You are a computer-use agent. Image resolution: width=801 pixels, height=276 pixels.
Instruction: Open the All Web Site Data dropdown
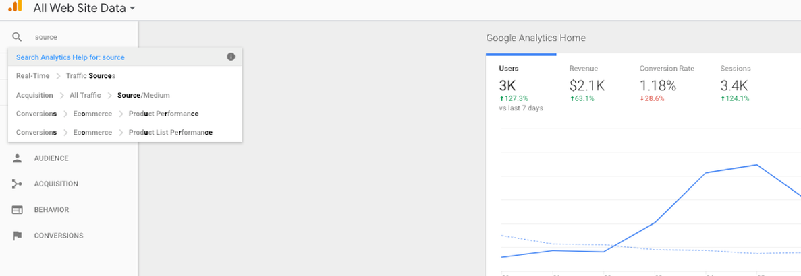click(x=84, y=8)
